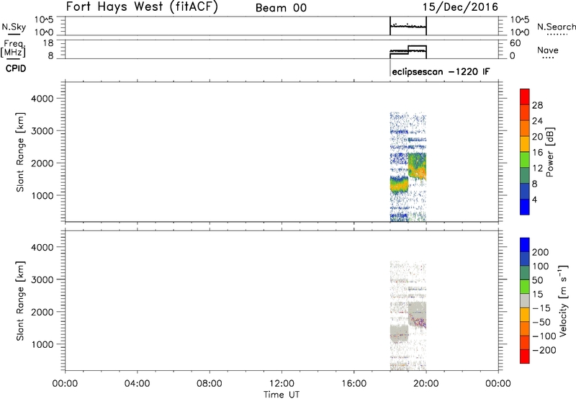Click the 'Beam 00' label
The width and height of the screenshot is (576, 399).
click(281, 8)
